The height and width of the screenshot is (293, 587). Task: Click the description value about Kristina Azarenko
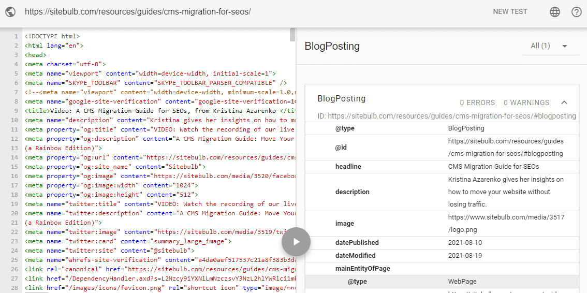[506, 192]
